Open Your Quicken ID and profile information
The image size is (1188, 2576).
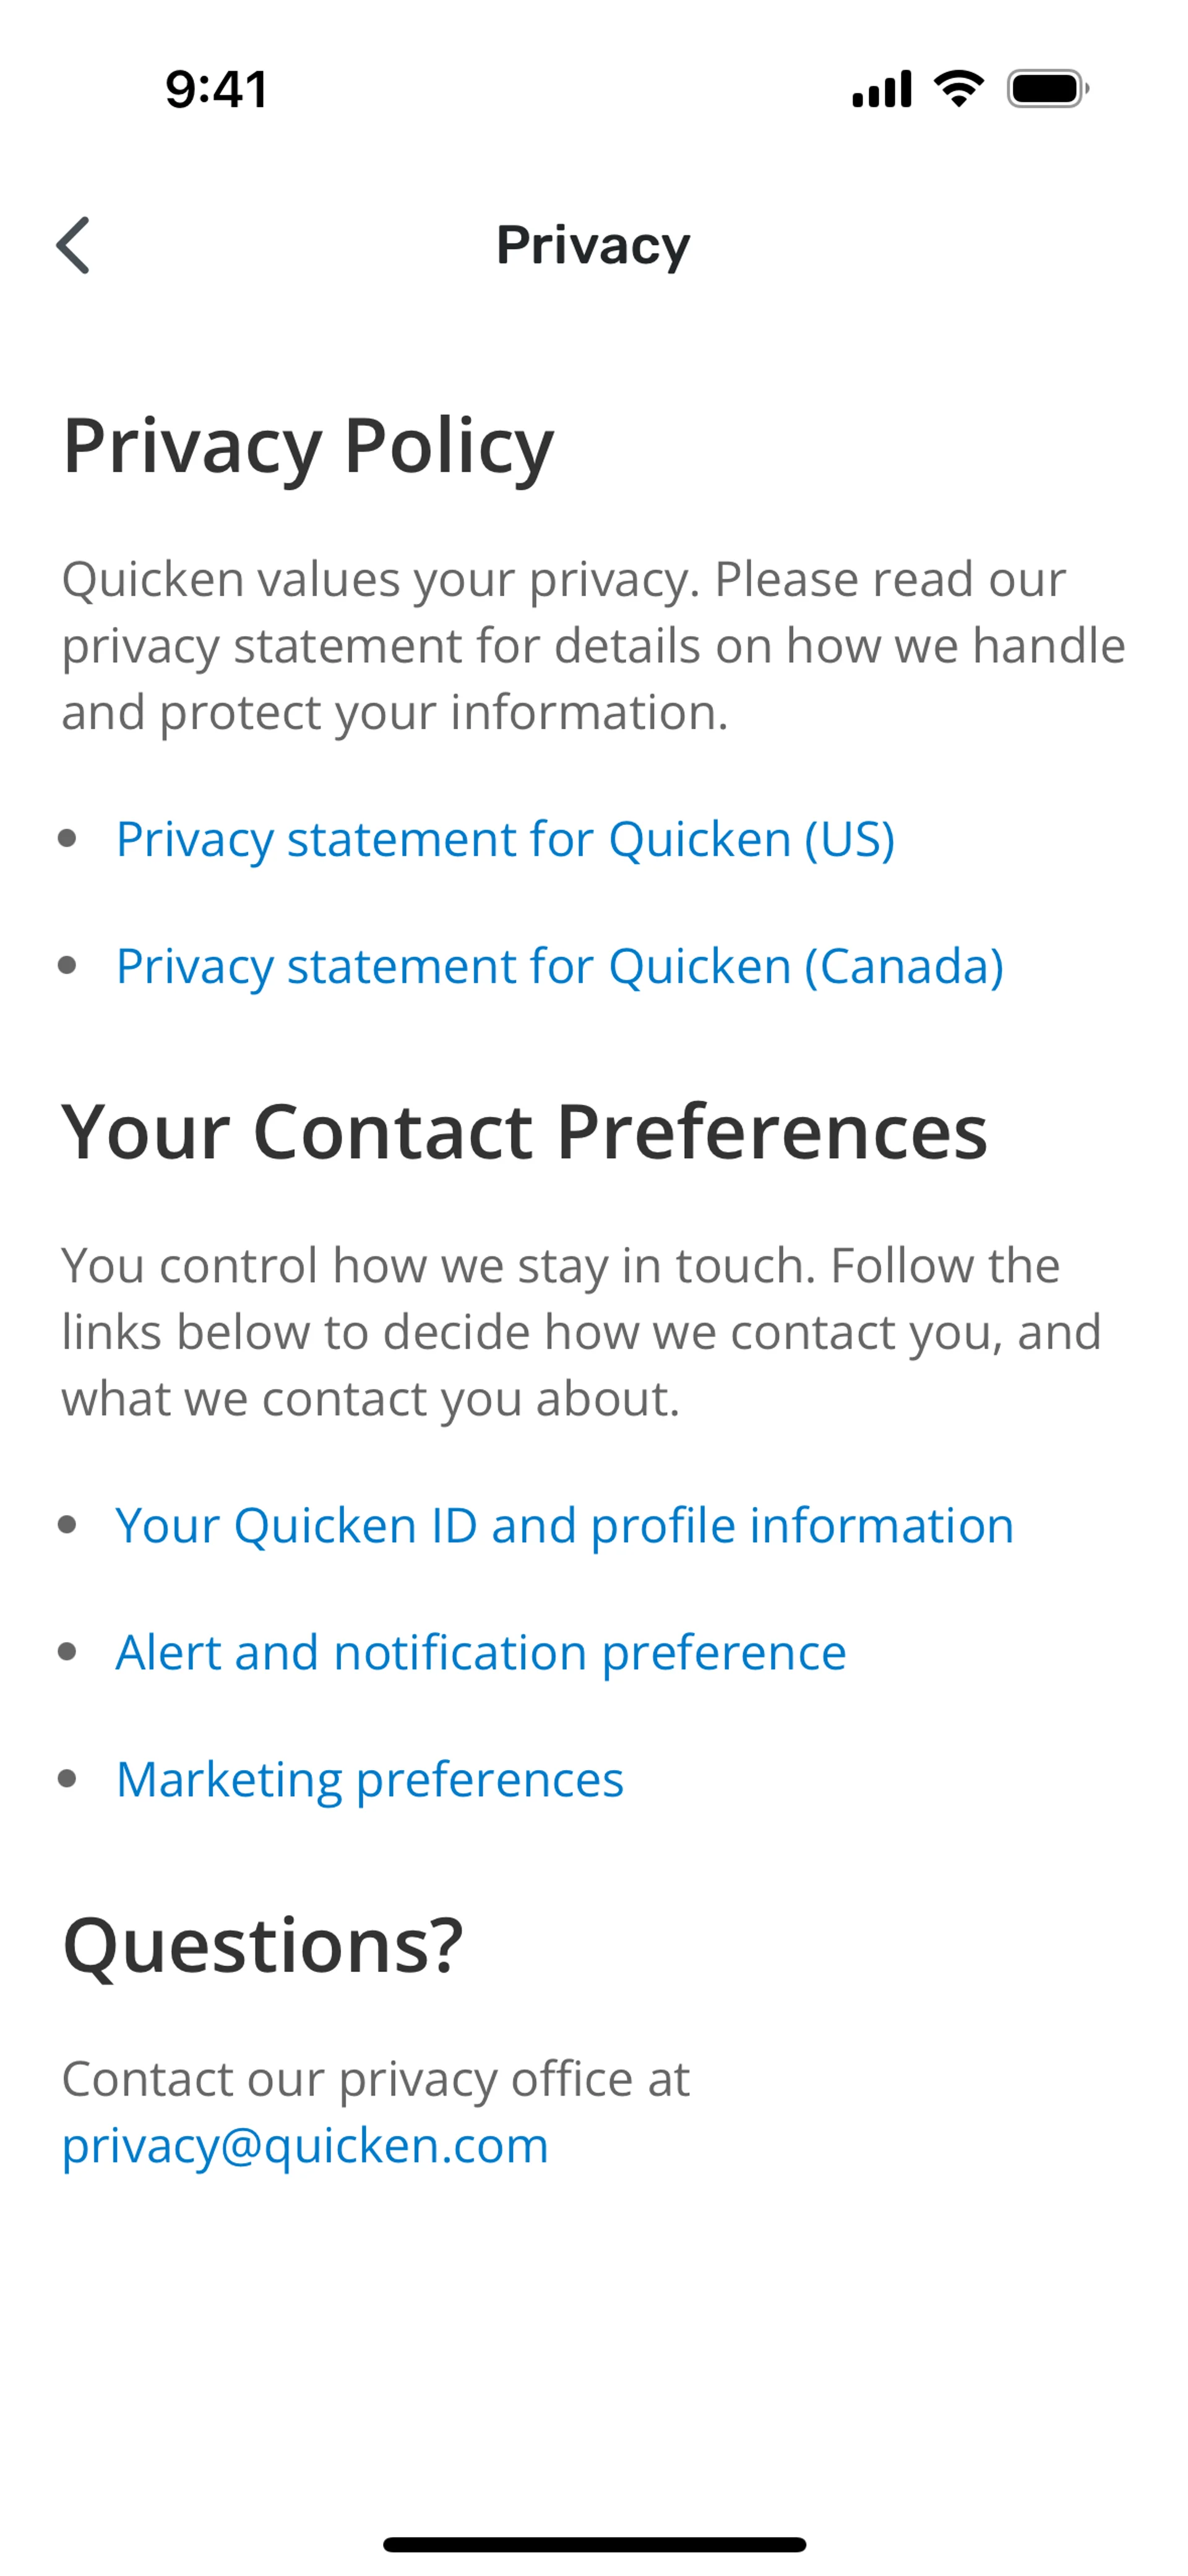[x=565, y=1526]
